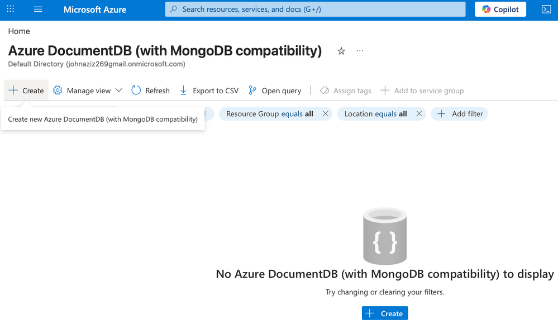Open the hamburger portal menu
Viewport: 558px width, 324px height.
coord(38,9)
